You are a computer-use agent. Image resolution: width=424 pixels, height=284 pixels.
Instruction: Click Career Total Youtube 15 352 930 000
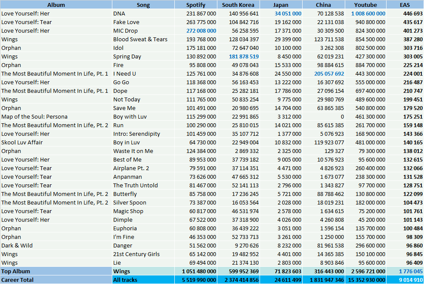(366, 280)
